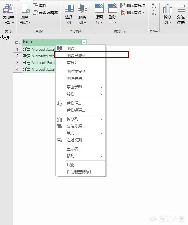Click the Remove Rows (删除行) icon
This screenshot has height=225, width=188.
pyautogui.click(x=113, y=8)
